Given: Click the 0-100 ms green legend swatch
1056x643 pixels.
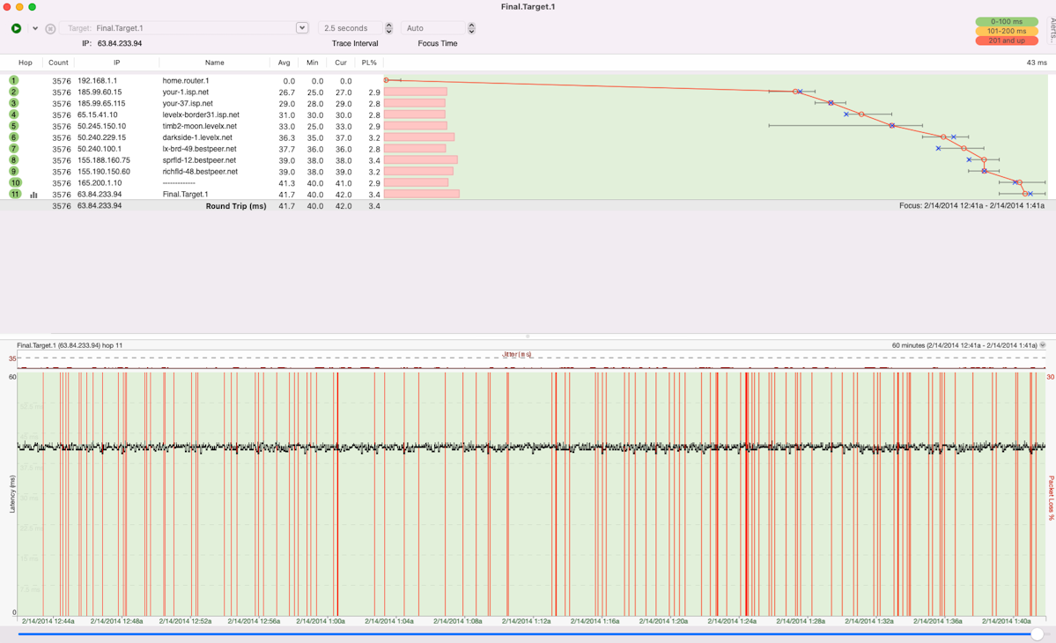Looking at the screenshot, I should [x=1006, y=21].
